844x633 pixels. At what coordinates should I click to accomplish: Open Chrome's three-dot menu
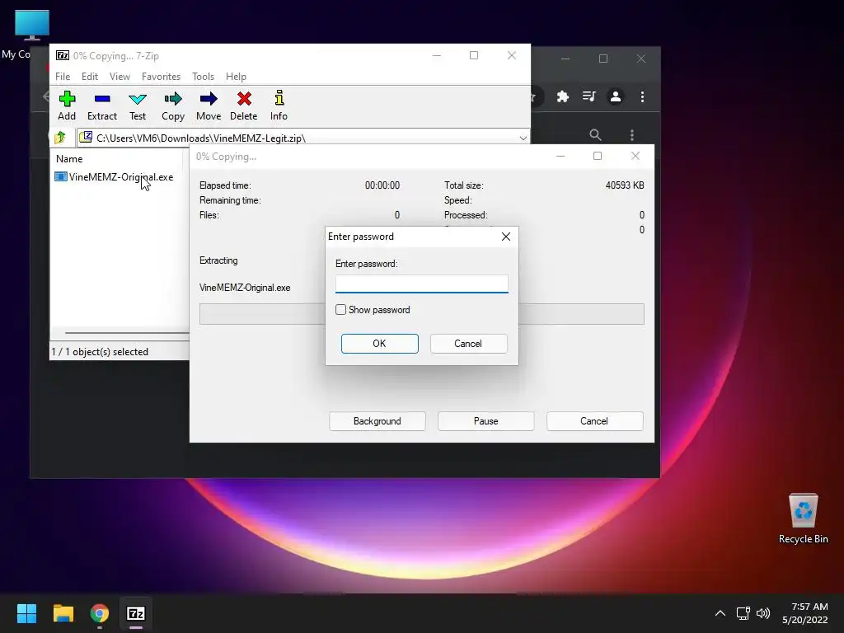pos(642,96)
